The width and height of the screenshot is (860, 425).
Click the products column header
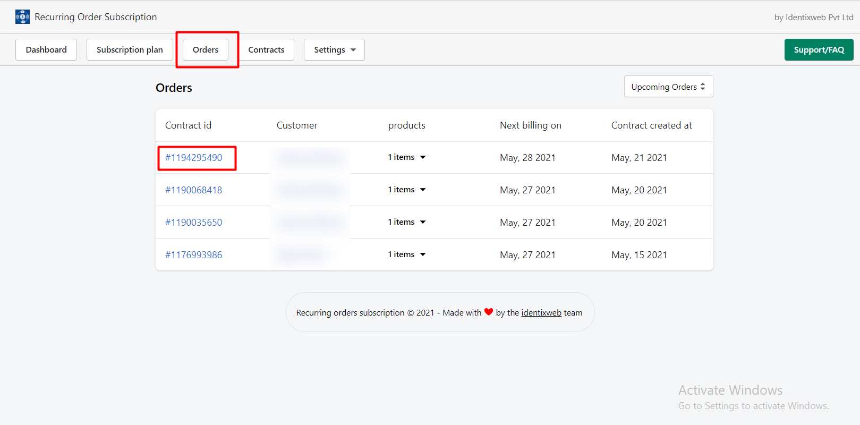tap(407, 125)
